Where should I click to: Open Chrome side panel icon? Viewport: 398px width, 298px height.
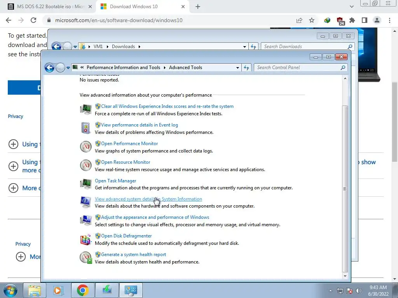point(365,20)
